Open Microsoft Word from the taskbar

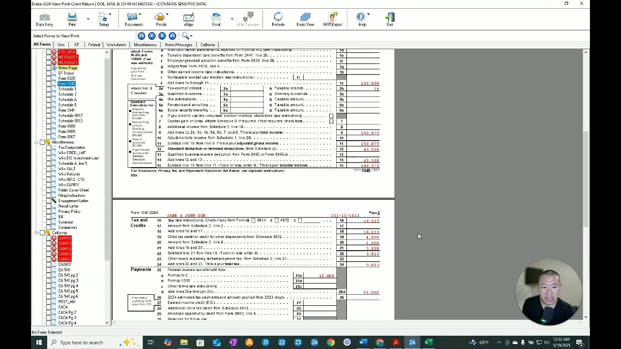coord(363,342)
